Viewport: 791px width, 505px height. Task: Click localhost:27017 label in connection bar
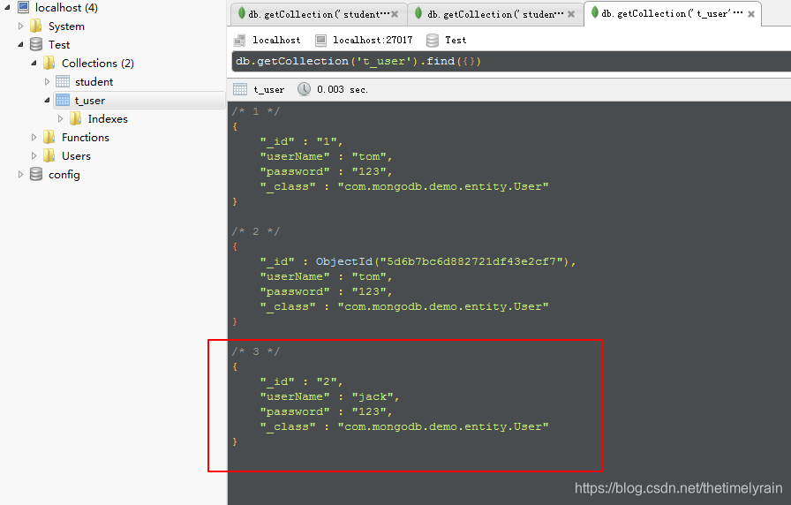(373, 41)
